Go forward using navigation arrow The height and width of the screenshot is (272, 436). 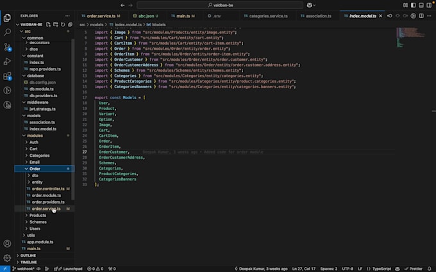pos(130,5)
